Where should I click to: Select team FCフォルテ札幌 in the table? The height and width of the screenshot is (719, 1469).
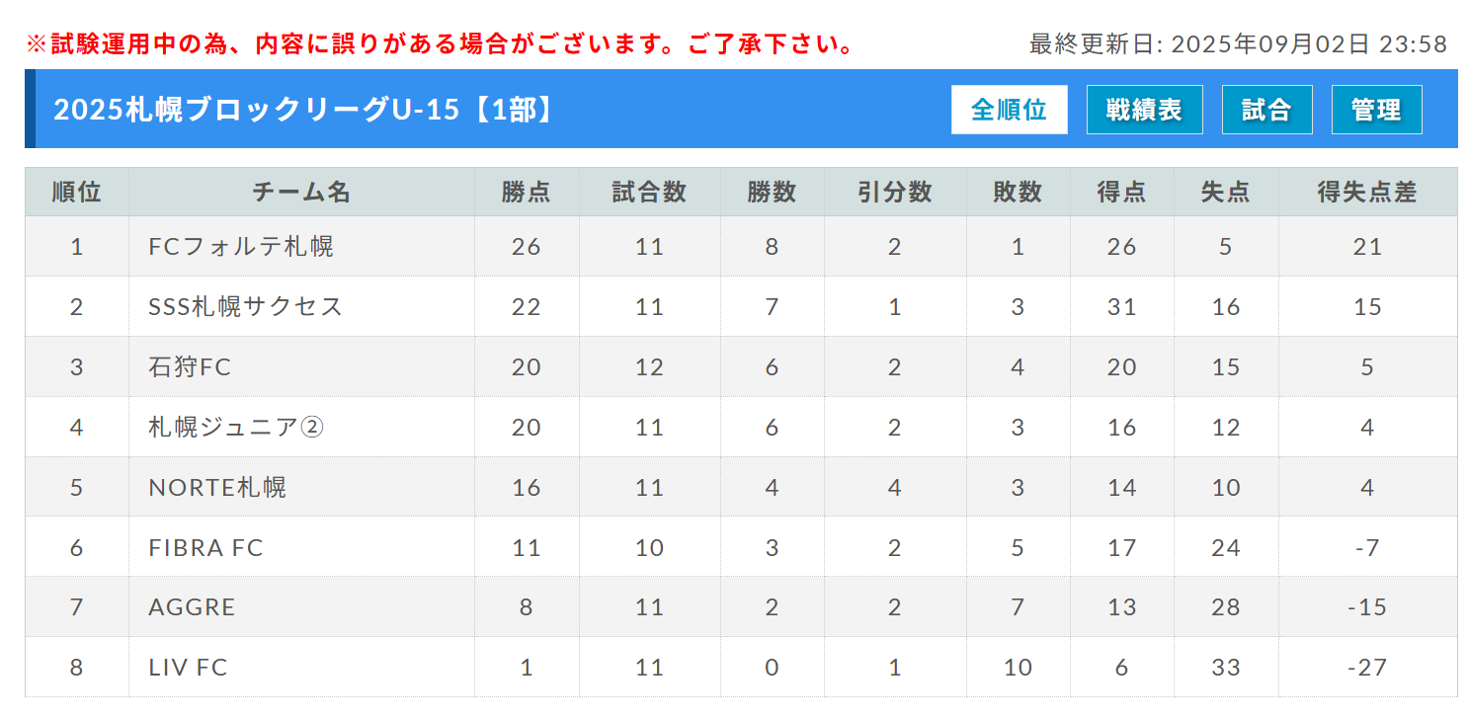pyautogui.click(x=241, y=246)
